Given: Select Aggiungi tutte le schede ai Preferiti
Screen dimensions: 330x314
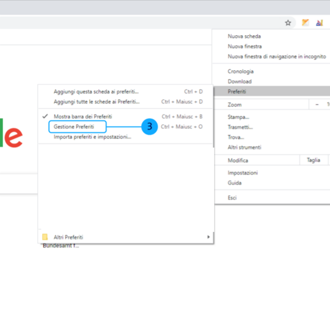Looking at the screenshot, I should [97, 101].
